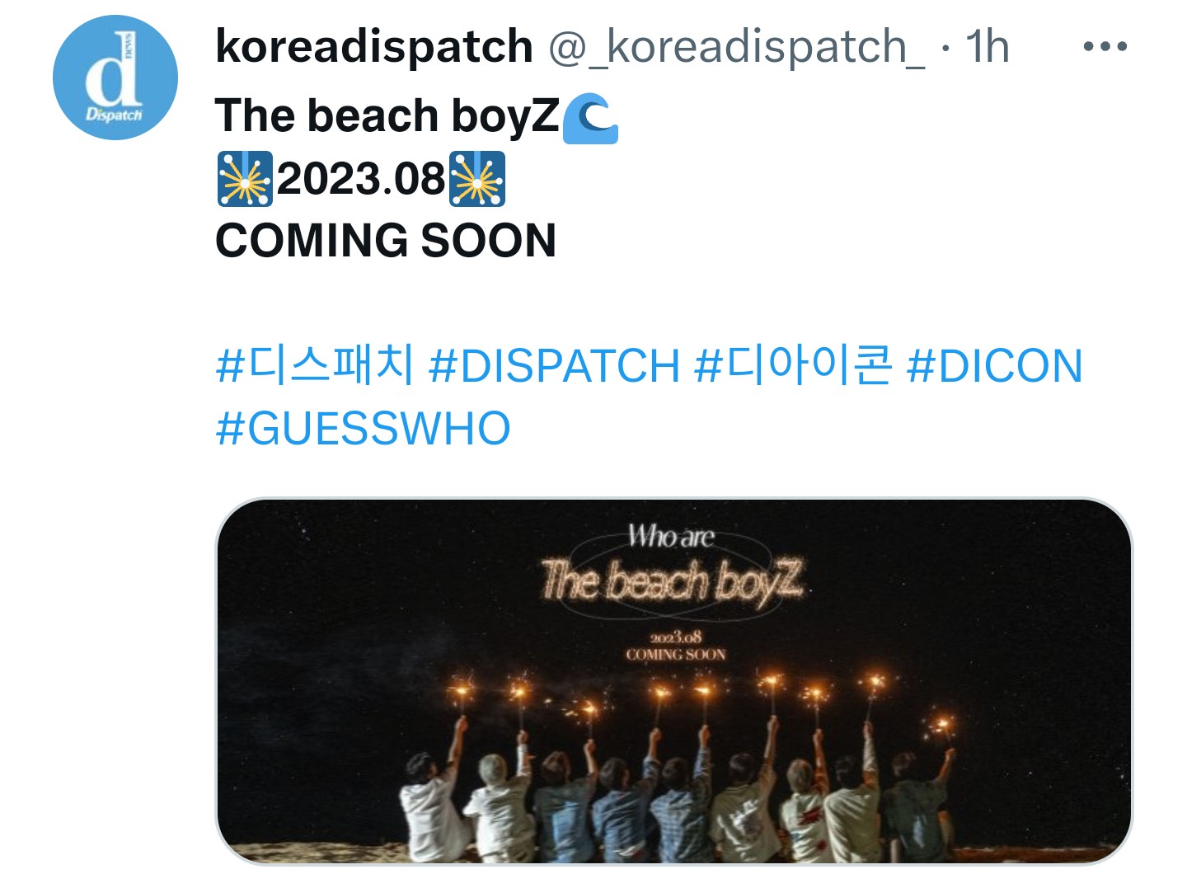Click the 'Who are' title in image

coord(670,537)
